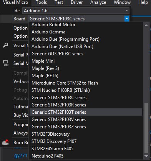
Task: Select Arduino Due (Programming Port)
Action: pyautogui.click(x=86, y=39)
